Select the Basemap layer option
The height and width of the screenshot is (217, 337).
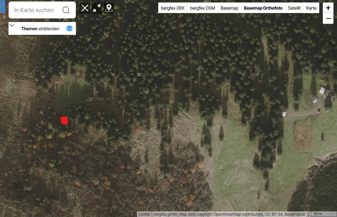229,8
